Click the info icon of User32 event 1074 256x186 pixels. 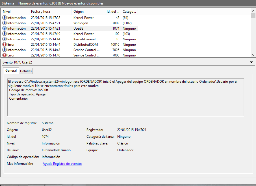pos(5,28)
